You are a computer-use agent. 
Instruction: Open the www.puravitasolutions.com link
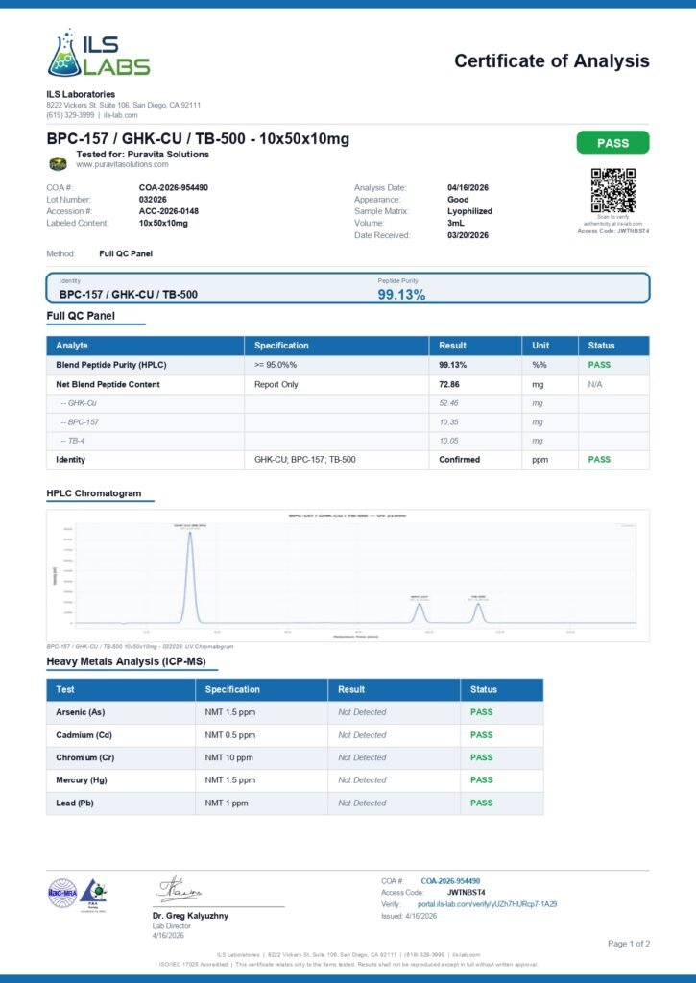point(122,164)
